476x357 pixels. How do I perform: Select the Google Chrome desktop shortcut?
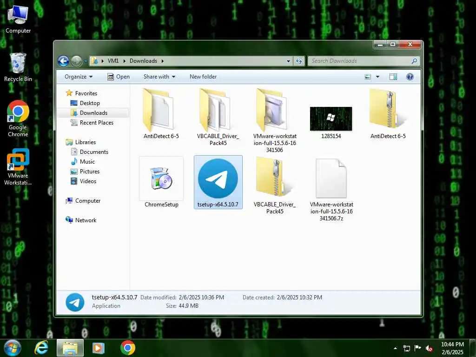(x=18, y=119)
